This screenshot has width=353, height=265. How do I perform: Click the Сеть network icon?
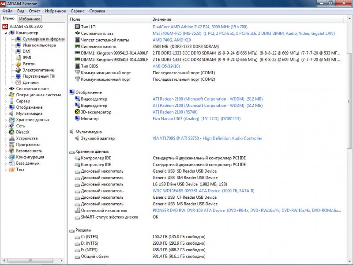[x=12, y=126]
